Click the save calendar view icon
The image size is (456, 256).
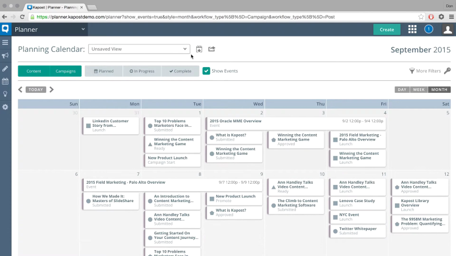[199, 49]
